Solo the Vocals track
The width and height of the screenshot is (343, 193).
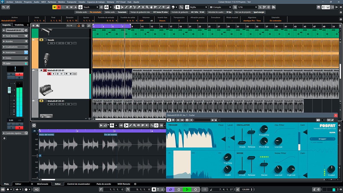45,40
